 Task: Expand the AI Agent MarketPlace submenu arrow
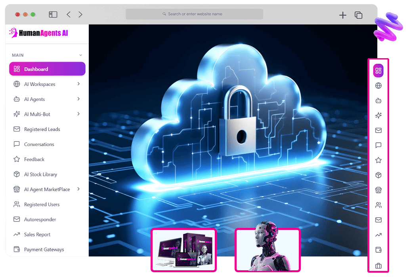tap(78, 189)
